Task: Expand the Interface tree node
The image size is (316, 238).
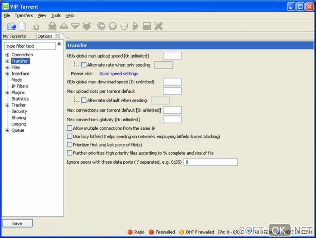Action: (7, 74)
